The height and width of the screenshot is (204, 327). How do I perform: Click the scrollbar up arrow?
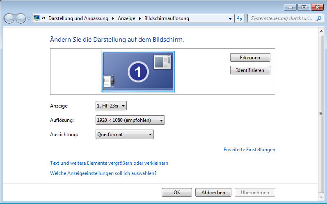(x=321, y=31)
